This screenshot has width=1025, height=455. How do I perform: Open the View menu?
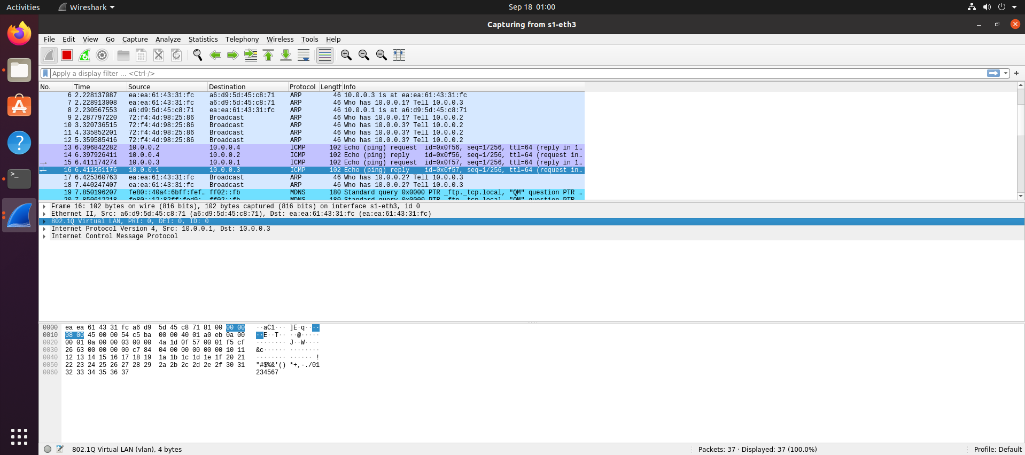(x=90, y=40)
